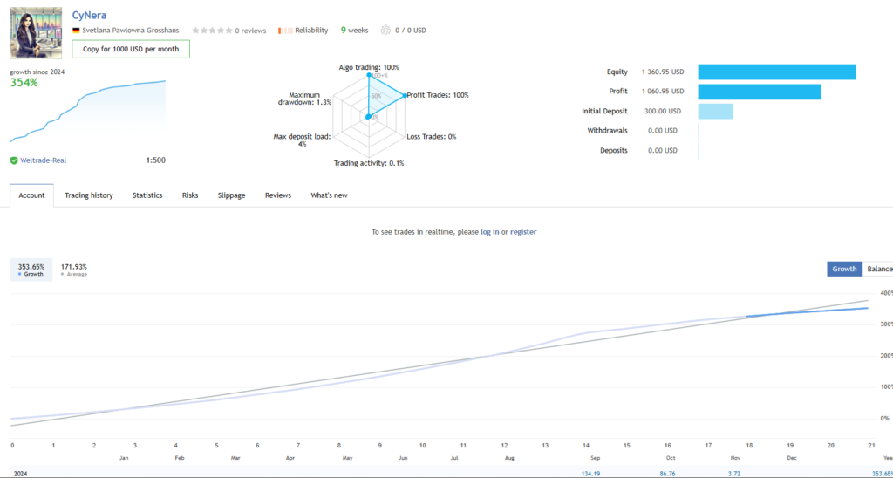Screen dimensions: 893x478
Task: Click the subscribers people icon
Action: click(x=385, y=31)
